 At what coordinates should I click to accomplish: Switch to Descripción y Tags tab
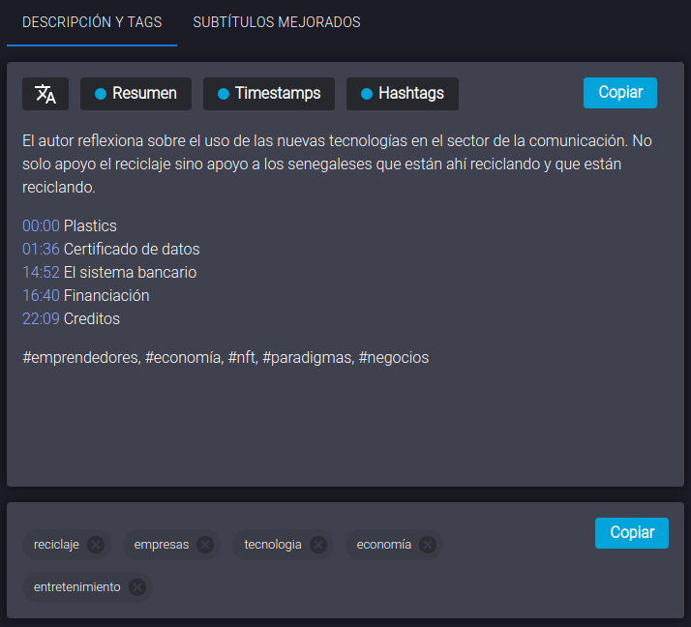pos(92,22)
